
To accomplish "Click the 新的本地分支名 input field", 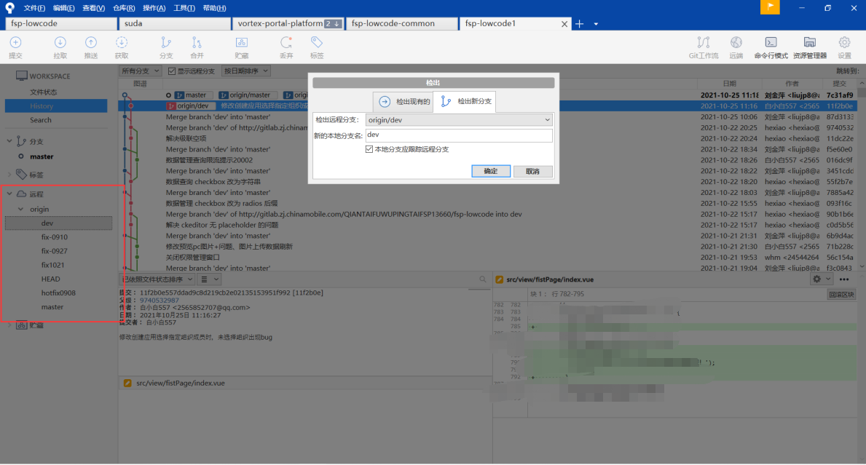I will pyautogui.click(x=459, y=135).
